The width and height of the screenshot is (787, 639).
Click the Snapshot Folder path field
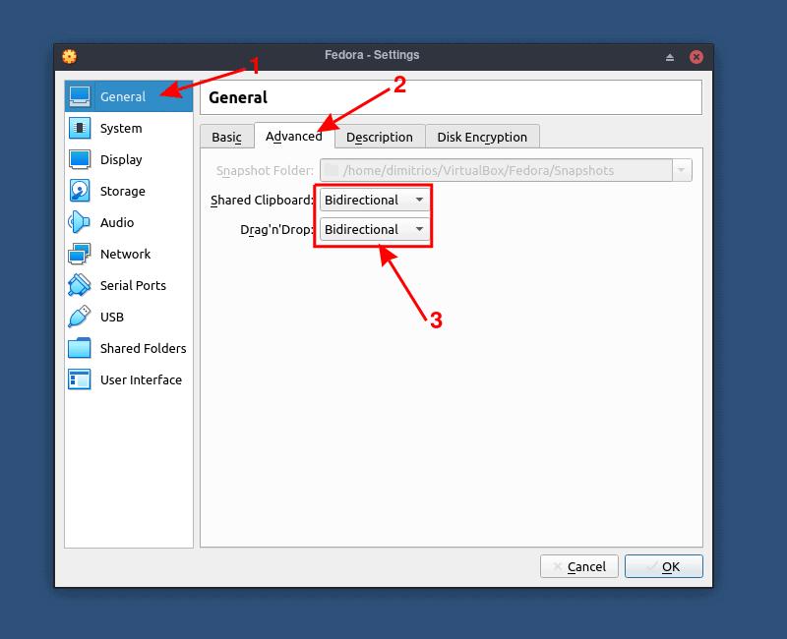(492, 170)
